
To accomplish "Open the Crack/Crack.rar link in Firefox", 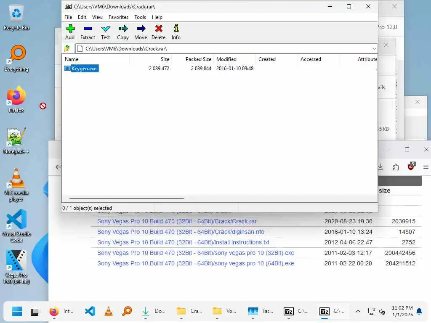I will (x=177, y=221).
